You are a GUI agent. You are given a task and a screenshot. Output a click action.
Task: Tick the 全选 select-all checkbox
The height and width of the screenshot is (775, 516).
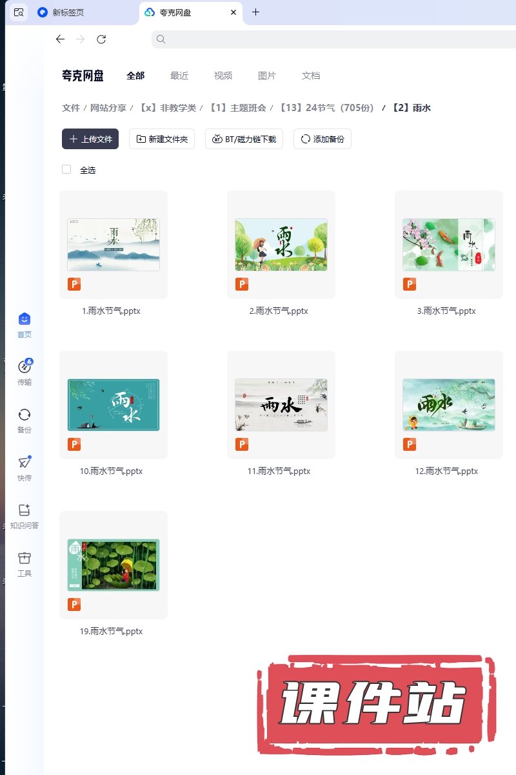pyautogui.click(x=66, y=169)
